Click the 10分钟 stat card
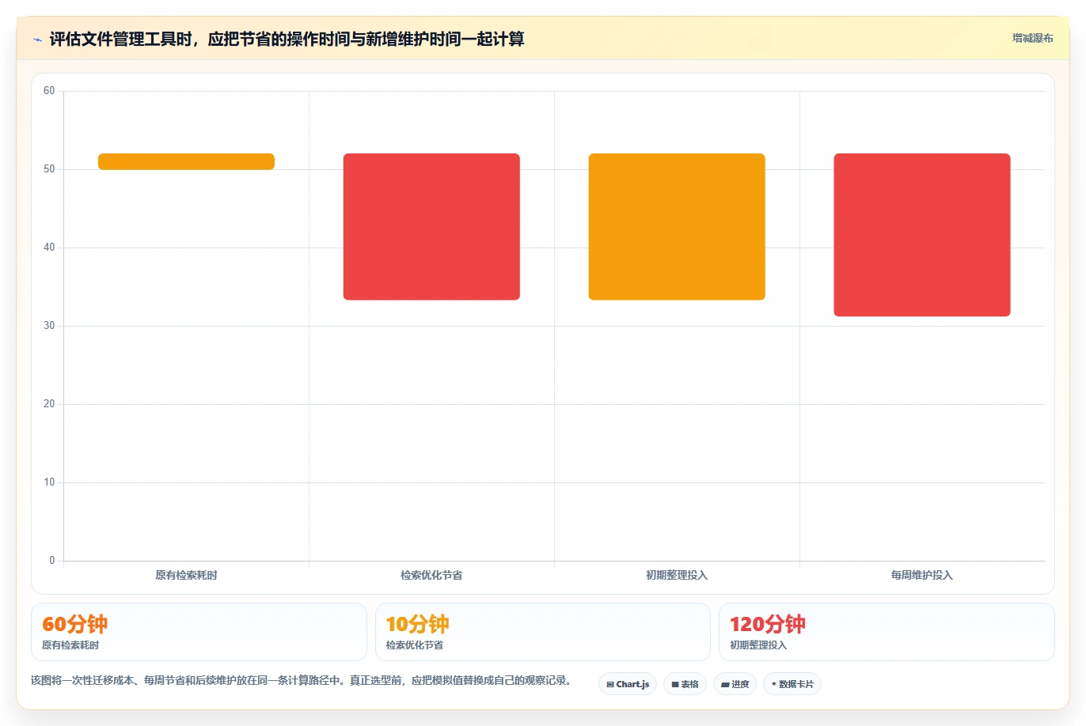Screen dimensions: 1086x726 pos(543,632)
